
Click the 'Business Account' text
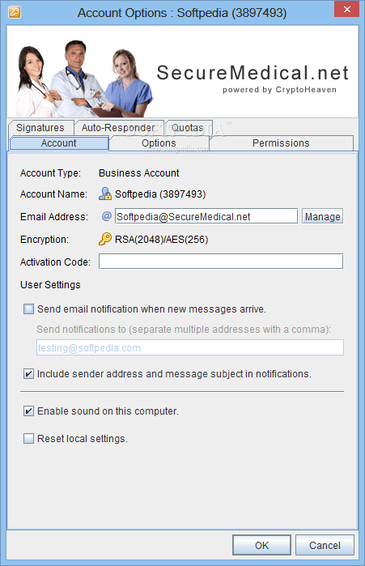(x=139, y=173)
